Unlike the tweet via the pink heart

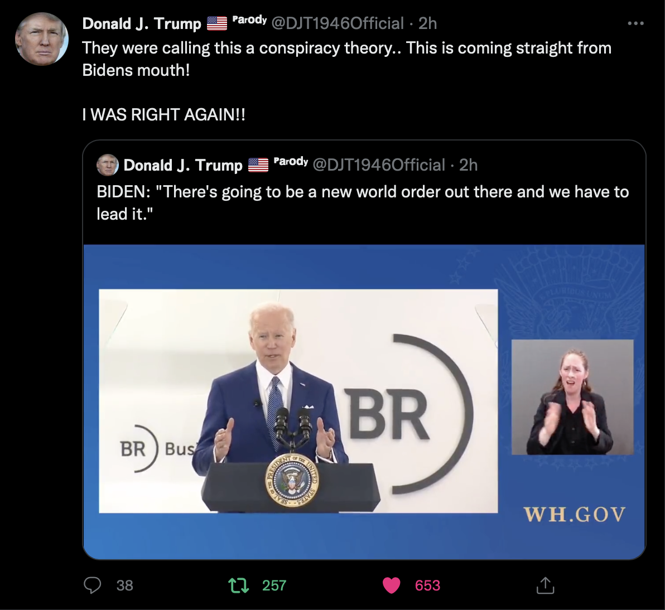point(391,585)
